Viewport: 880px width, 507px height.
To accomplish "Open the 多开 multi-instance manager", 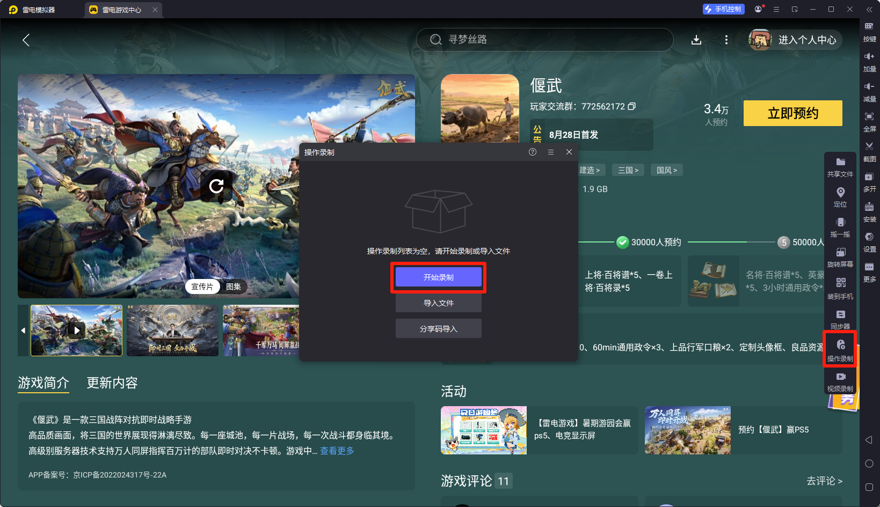I will pyautogui.click(x=869, y=182).
